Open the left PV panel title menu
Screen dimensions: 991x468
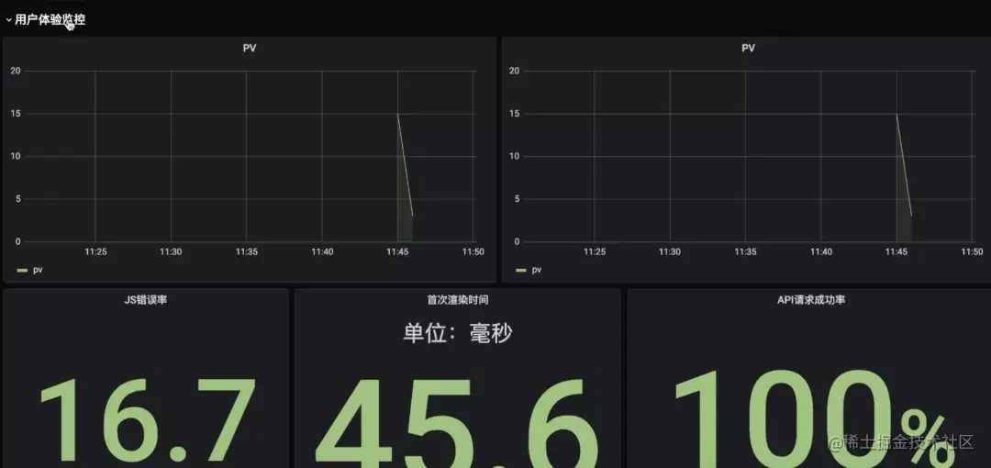[x=250, y=48]
